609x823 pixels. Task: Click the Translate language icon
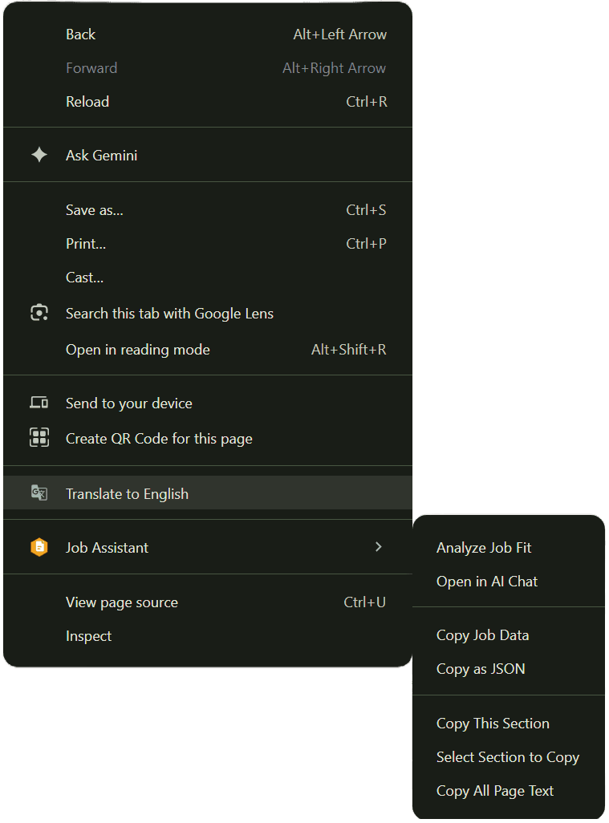(39, 493)
